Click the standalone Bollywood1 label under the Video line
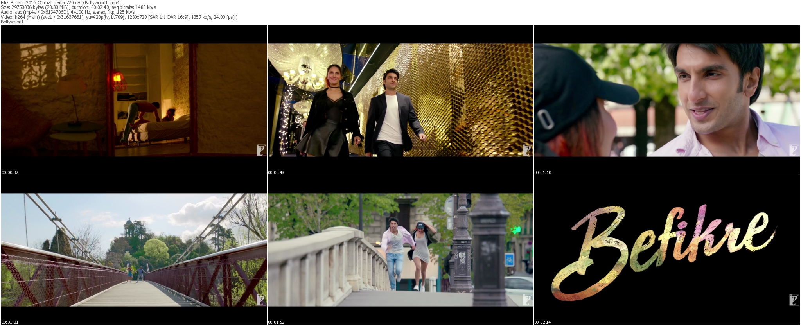801x325 pixels. (12, 22)
